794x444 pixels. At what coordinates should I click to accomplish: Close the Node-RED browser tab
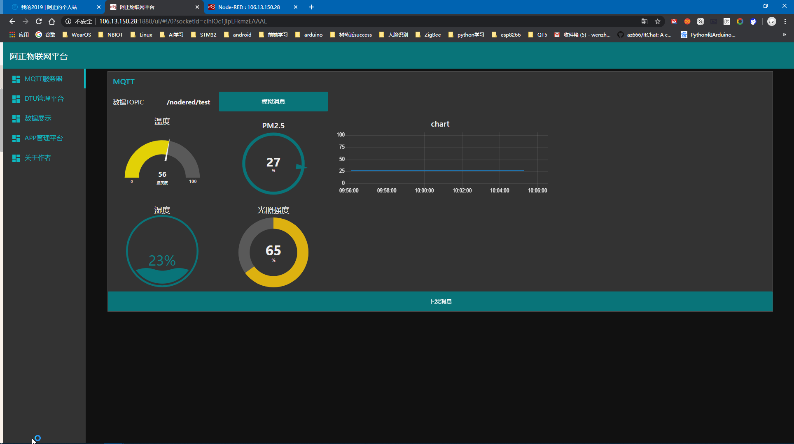pos(296,7)
